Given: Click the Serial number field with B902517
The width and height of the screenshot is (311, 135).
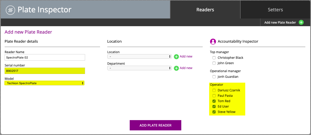Looking at the screenshot, I should (x=45, y=71).
